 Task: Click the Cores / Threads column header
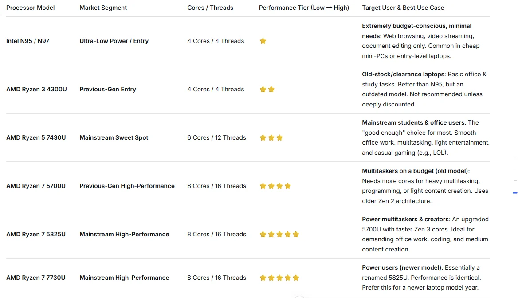tap(210, 8)
